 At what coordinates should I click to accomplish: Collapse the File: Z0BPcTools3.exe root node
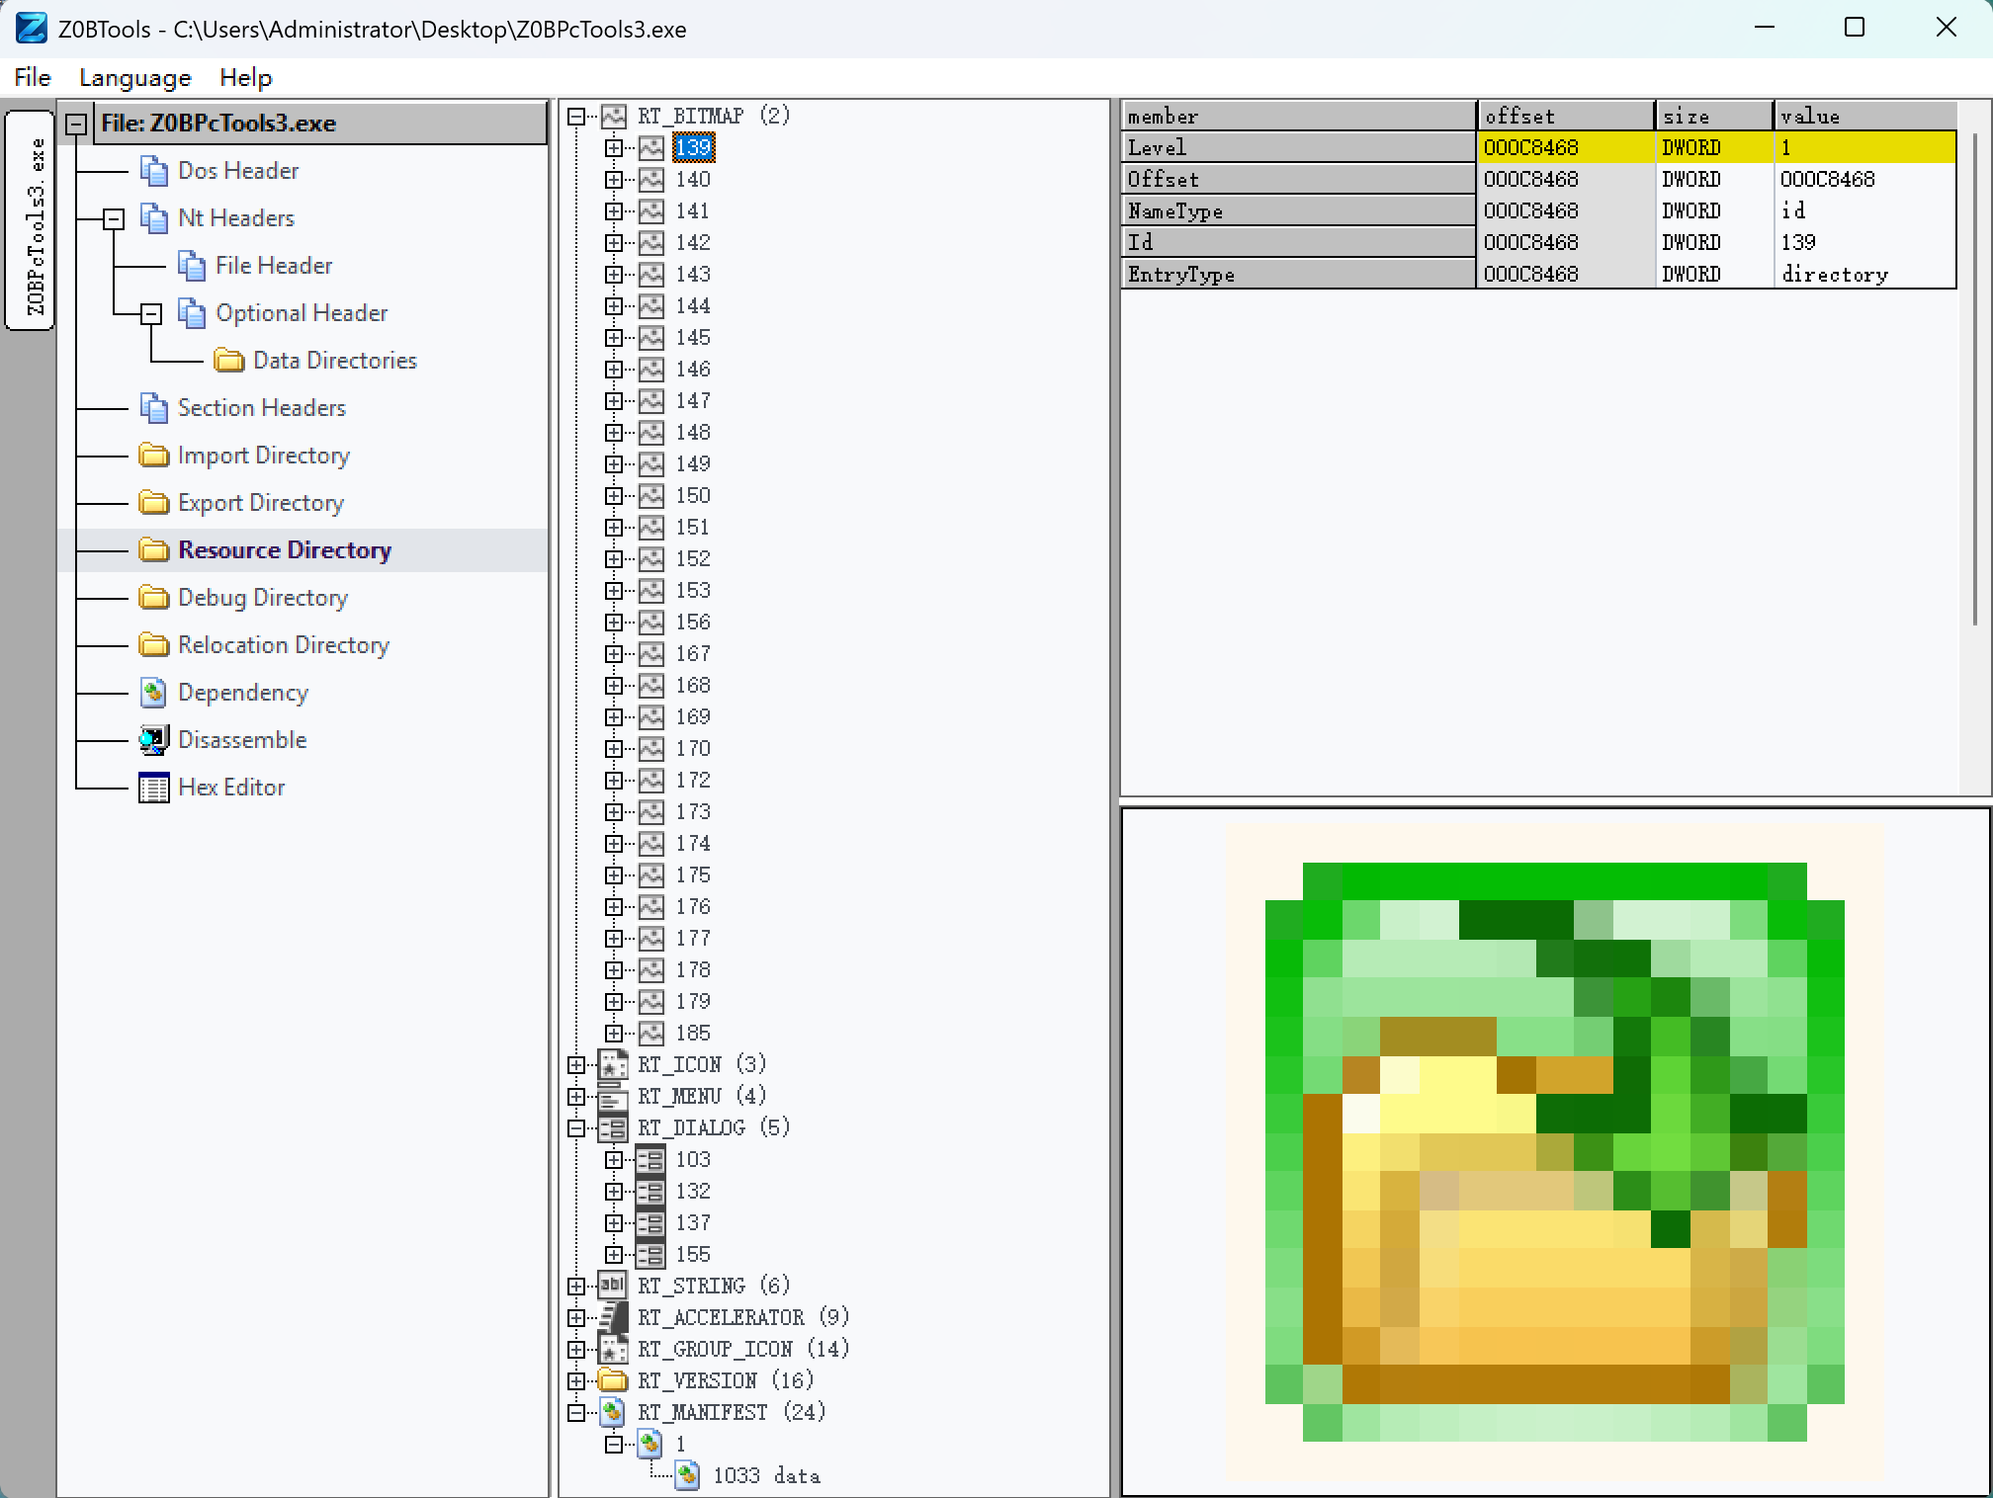pos(76,125)
